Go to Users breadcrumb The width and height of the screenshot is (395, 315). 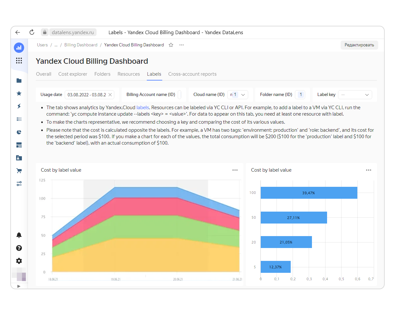(42, 45)
